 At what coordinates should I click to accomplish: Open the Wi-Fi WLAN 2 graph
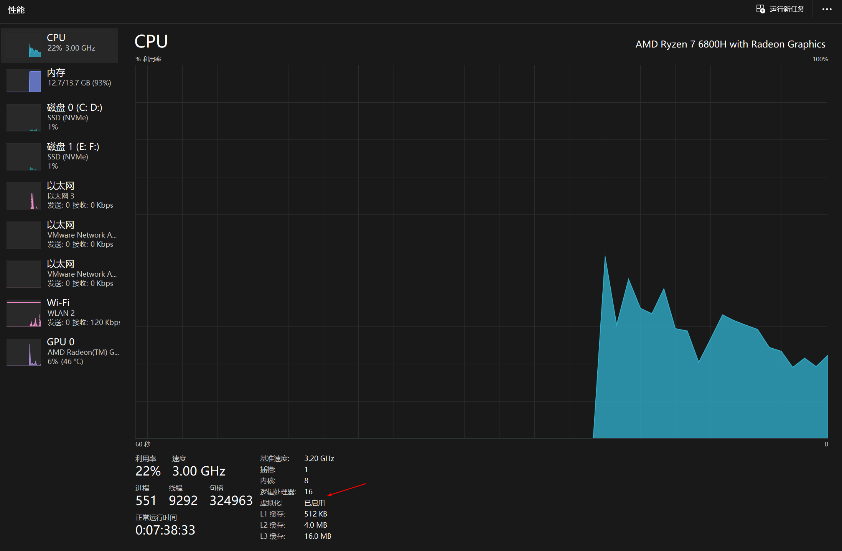pyautogui.click(x=24, y=313)
